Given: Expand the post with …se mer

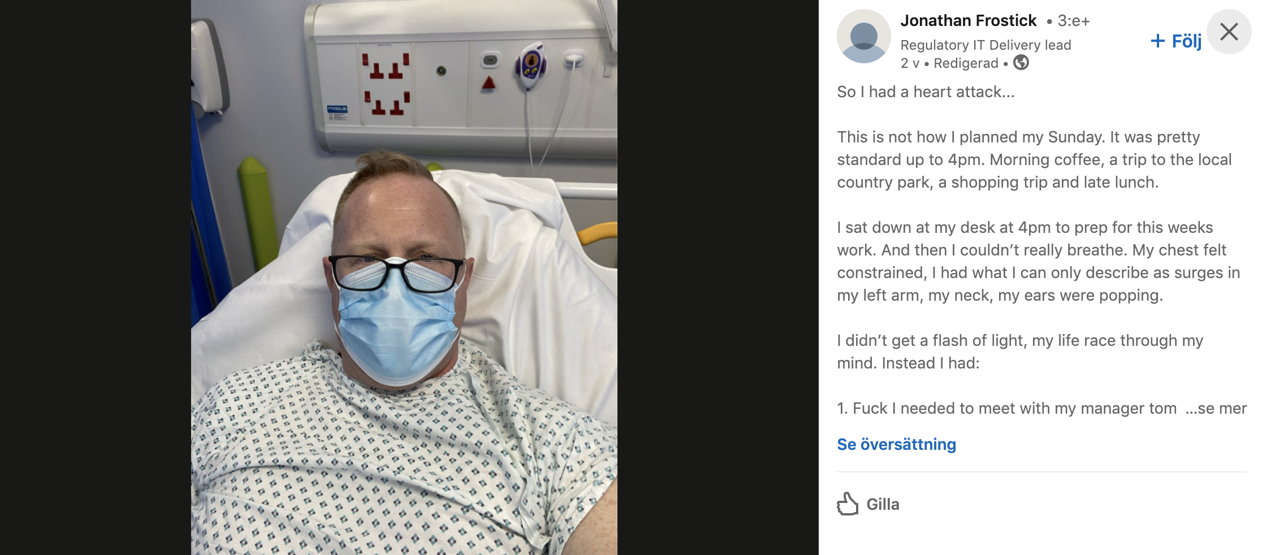Looking at the screenshot, I should [x=1216, y=408].
